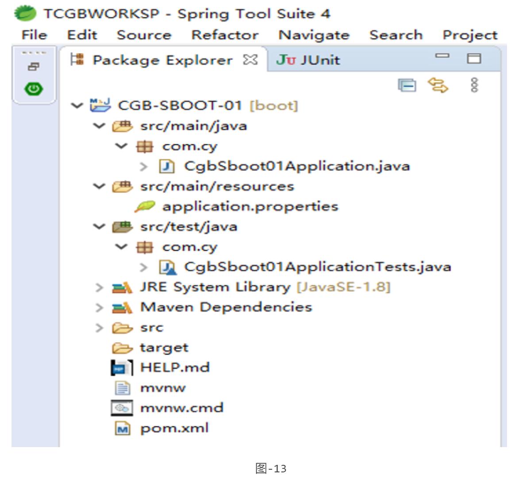The height and width of the screenshot is (479, 515).
Task: Expand the Maven Dependencies node
Action: click(99, 308)
